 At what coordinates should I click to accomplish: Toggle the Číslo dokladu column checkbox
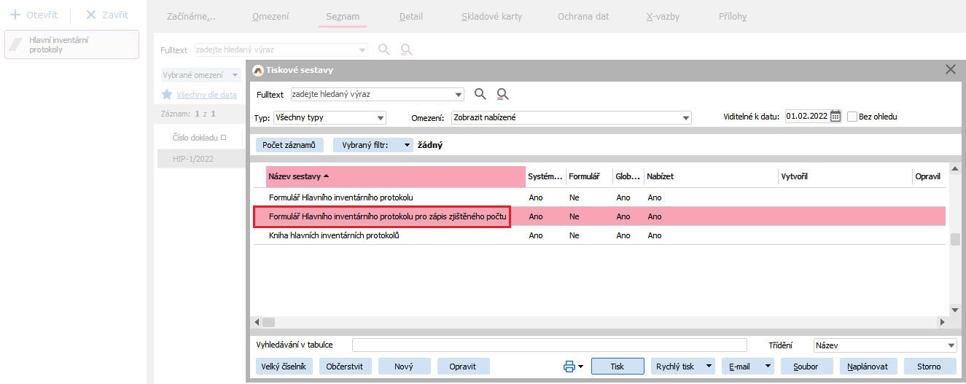224,137
